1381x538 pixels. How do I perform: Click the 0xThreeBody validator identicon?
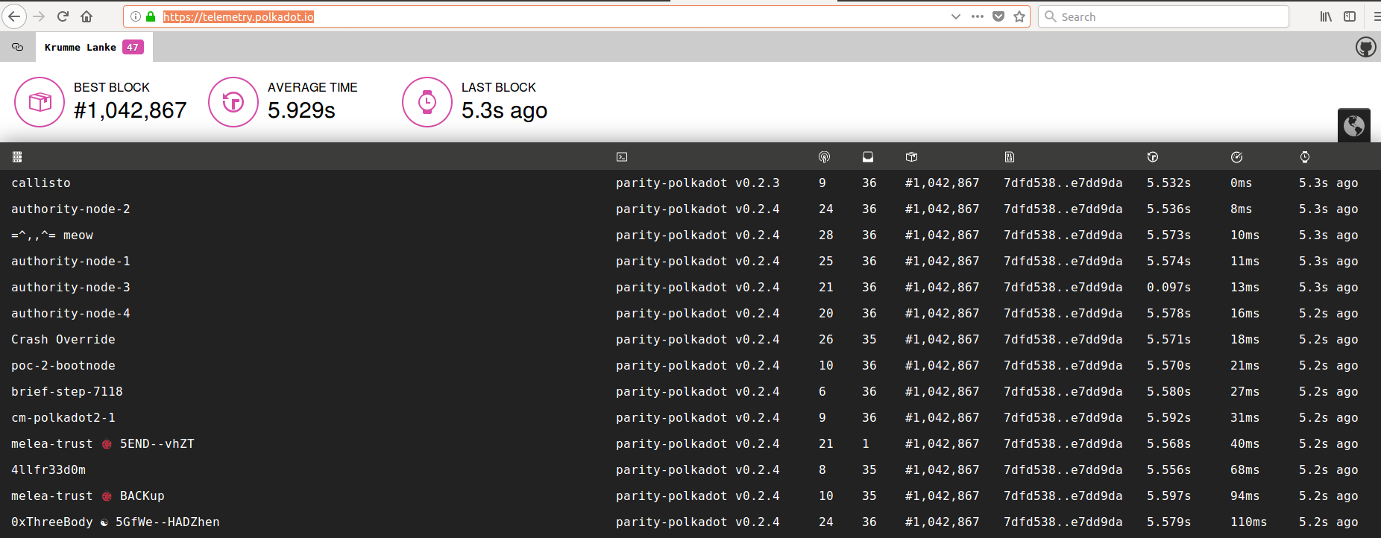click(104, 522)
